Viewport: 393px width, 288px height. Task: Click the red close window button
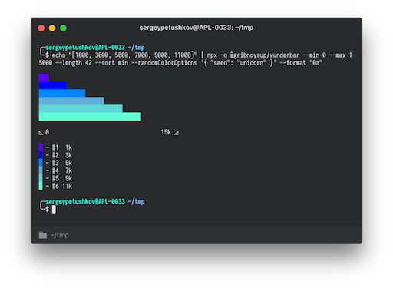(x=41, y=28)
